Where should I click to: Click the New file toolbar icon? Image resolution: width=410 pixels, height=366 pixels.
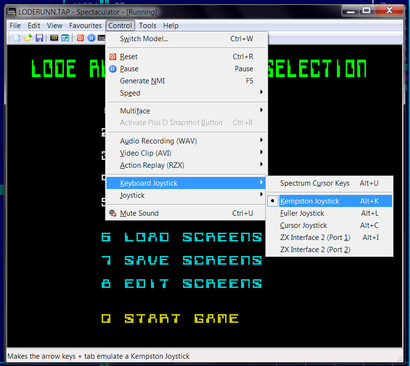(x=17, y=38)
